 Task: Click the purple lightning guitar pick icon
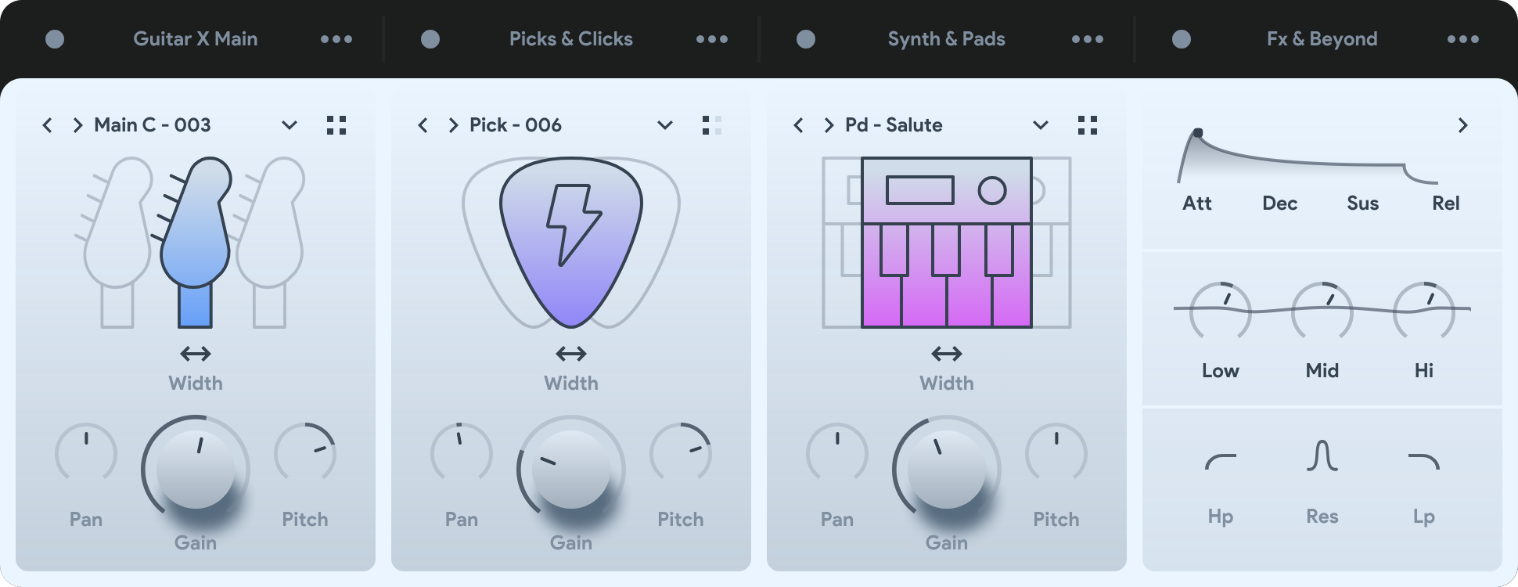coord(571,243)
